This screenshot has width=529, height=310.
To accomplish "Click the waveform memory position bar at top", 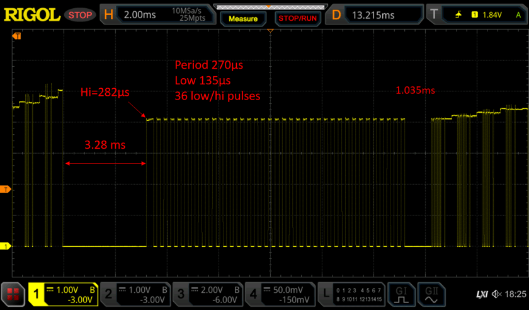I will click(x=270, y=6).
